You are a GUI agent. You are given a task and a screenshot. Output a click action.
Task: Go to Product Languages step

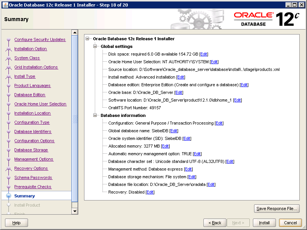tap(33, 85)
